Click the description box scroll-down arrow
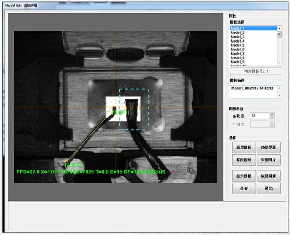This screenshot has width=290, height=235. click(x=280, y=95)
